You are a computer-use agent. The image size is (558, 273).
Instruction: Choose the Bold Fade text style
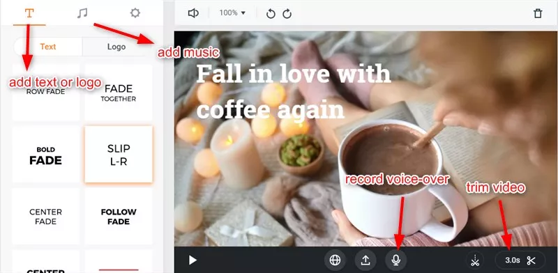coord(46,155)
